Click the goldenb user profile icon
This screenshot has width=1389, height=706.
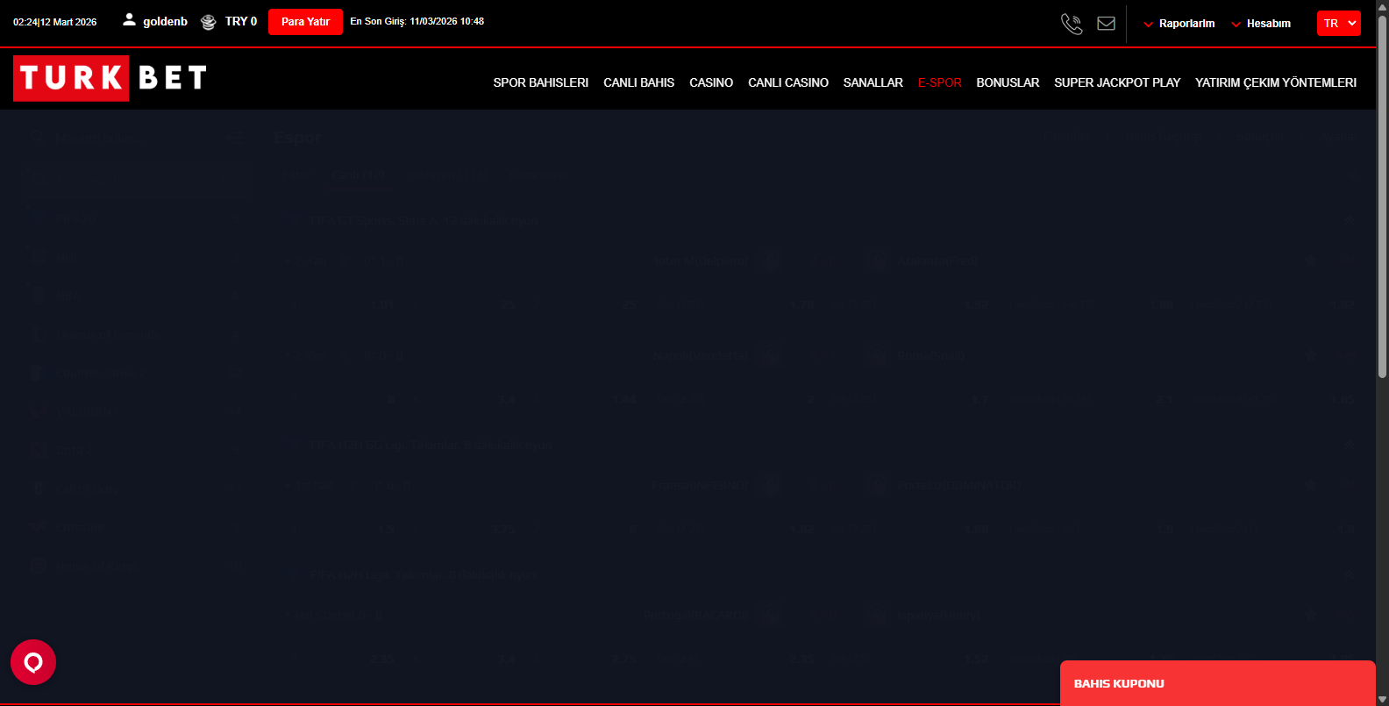[x=129, y=20]
